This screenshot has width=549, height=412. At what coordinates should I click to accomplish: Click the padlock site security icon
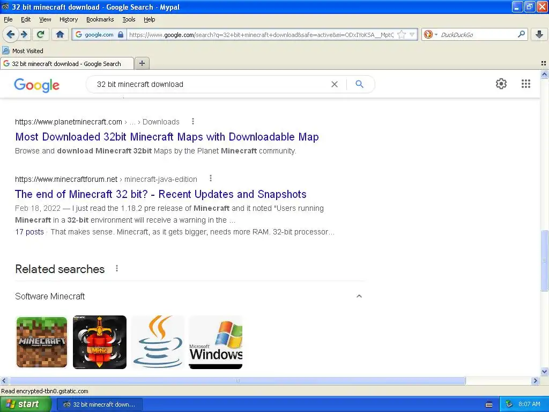121,34
